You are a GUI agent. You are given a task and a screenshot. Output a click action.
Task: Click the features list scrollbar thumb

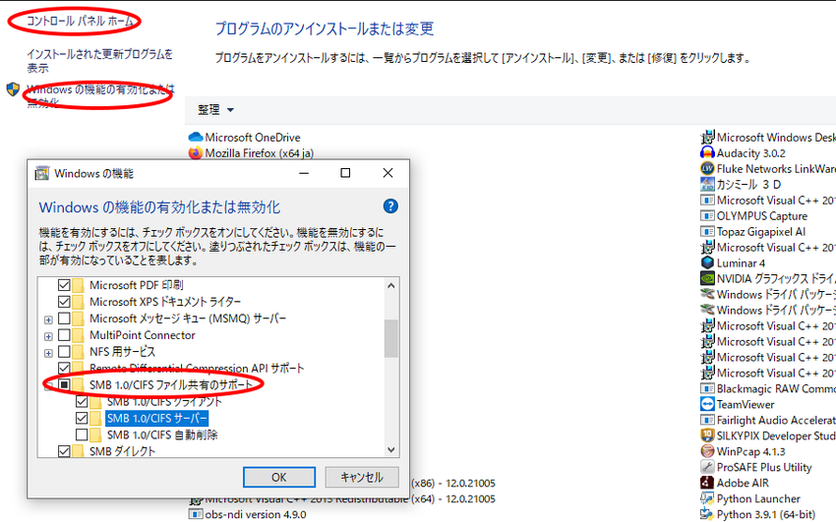(x=391, y=338)
